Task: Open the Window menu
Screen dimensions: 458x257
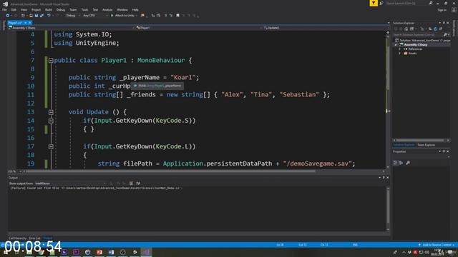Action: [x=122, y=10]
